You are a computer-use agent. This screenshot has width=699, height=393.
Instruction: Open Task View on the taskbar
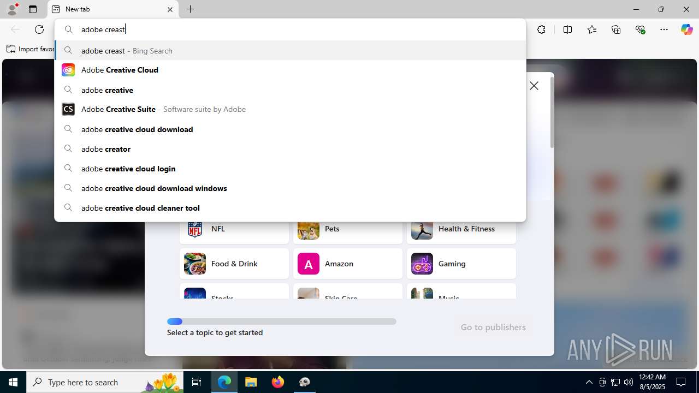[x=197, y=382]
